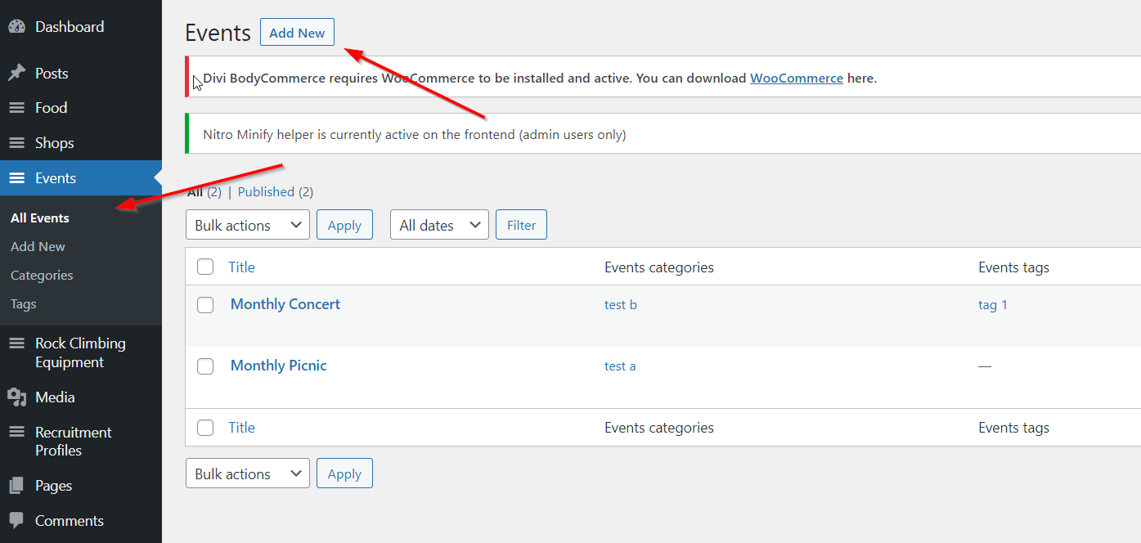This screenshot has width=1141, height=543.
Task: Open the top Bulk actions dropdown
Action: click(247, 225)
